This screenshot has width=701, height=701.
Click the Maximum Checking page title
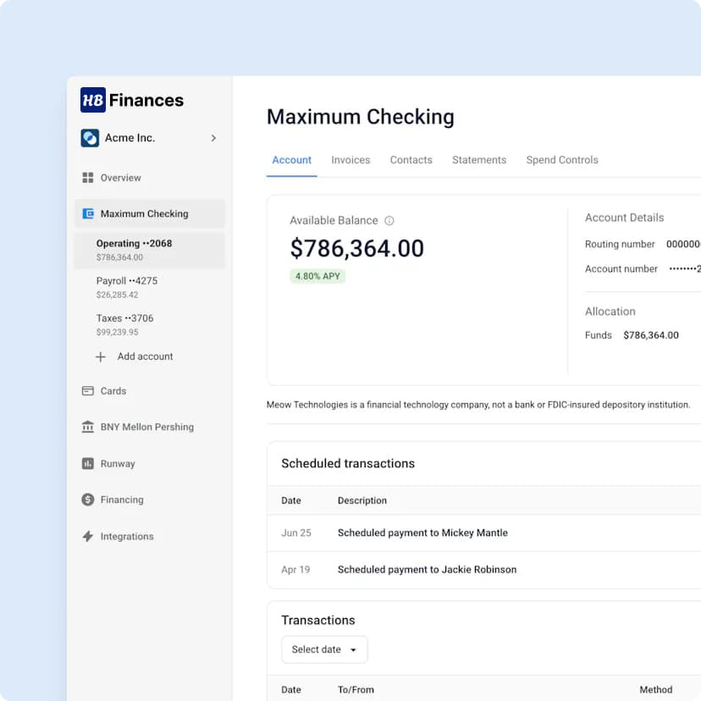pyautogui.click(x=361, y=117)
